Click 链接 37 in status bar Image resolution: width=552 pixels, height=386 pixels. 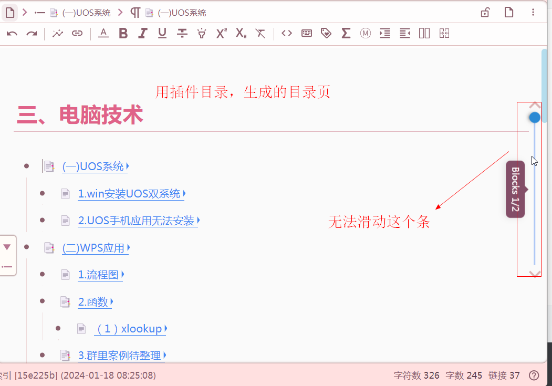tap(504, 375)
